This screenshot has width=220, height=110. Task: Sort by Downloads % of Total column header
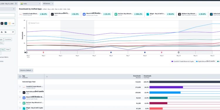(x=147, y=77)
